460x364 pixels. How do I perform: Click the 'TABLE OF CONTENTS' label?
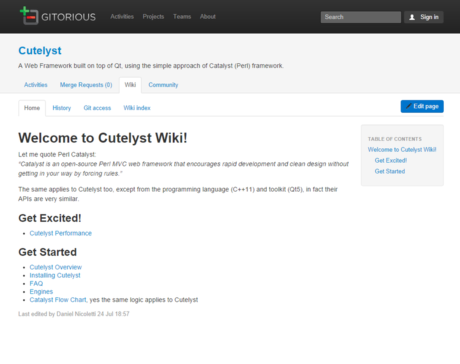(x=394, y=139)
